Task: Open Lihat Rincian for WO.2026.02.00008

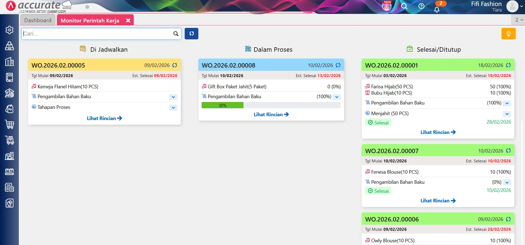Action: tap(271, 115)
